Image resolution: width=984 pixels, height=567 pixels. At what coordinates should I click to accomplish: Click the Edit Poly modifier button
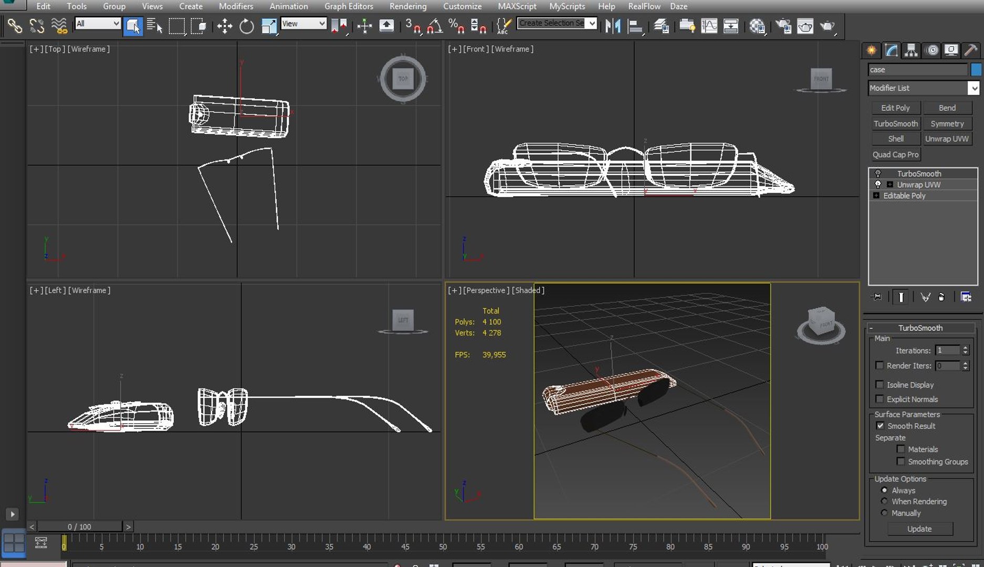pyautogui.click(x=895, y=108)
